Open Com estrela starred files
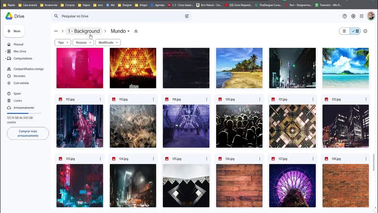 (x=21, y=83)
